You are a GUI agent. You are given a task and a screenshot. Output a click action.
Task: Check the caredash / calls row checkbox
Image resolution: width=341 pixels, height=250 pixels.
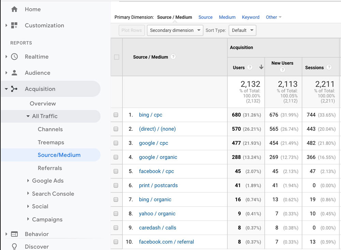pyautogui.click(x=116, y=228)
